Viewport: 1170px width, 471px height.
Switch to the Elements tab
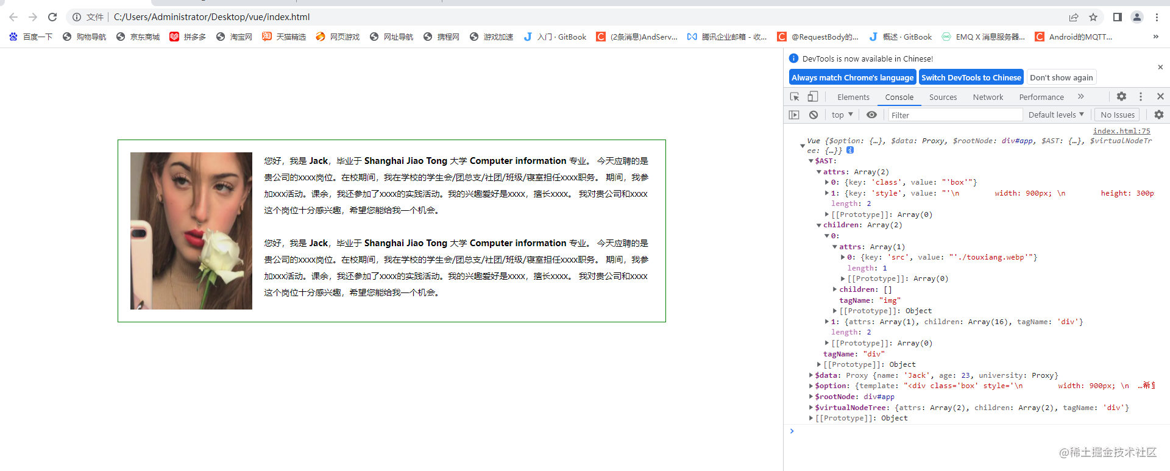[x=853, y=97]
